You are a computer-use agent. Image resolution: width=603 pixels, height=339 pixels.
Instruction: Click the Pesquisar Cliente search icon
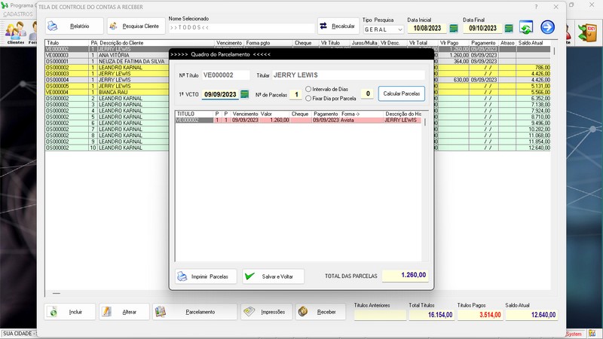(113, 26)
